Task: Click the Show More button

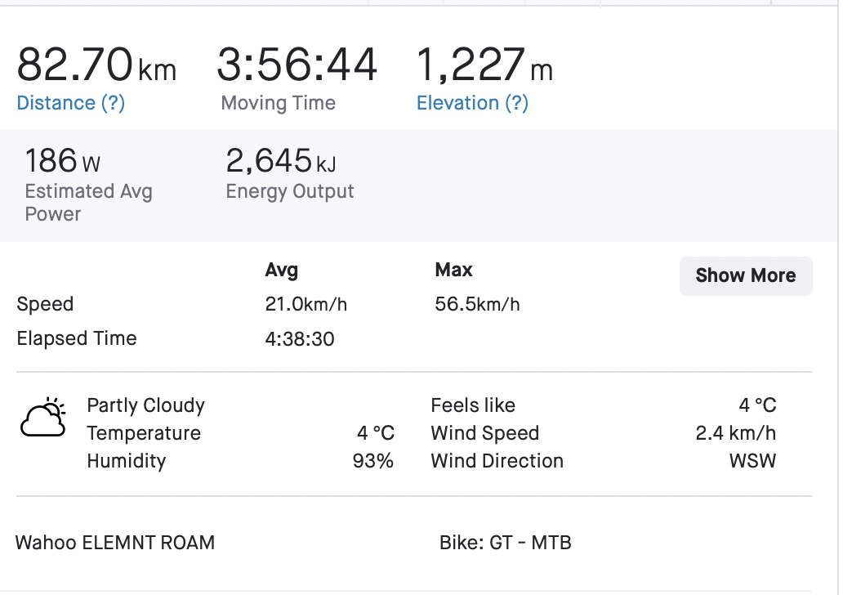Action: pyautogui.click(x=746, y=275)
